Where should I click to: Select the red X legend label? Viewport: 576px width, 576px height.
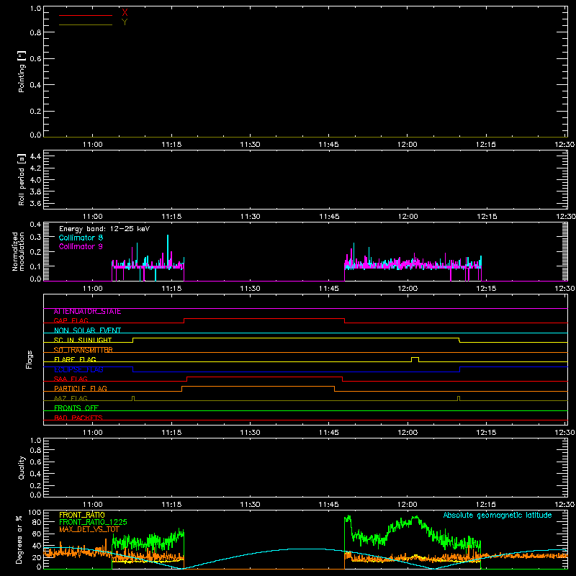125,12
